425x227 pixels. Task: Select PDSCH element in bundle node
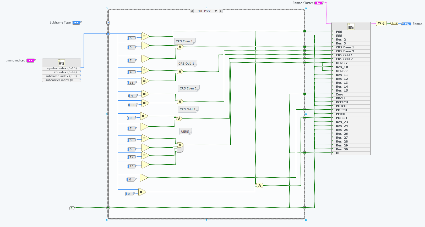(341, 118)
